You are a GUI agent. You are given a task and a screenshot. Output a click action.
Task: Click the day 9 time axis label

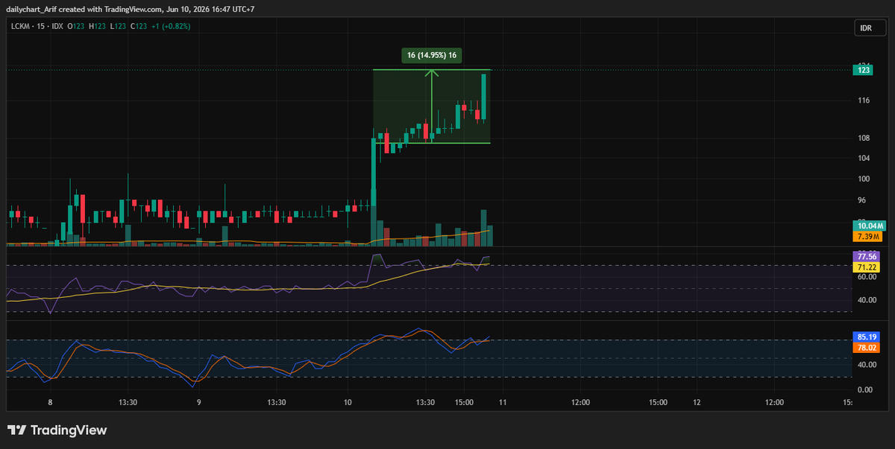click(x=199, y=402)
